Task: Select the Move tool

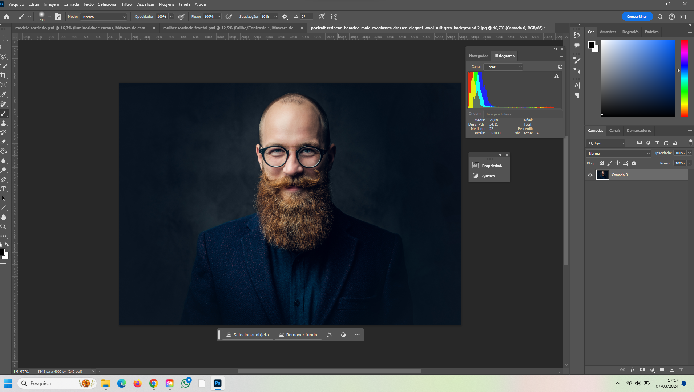Action: 4,38
